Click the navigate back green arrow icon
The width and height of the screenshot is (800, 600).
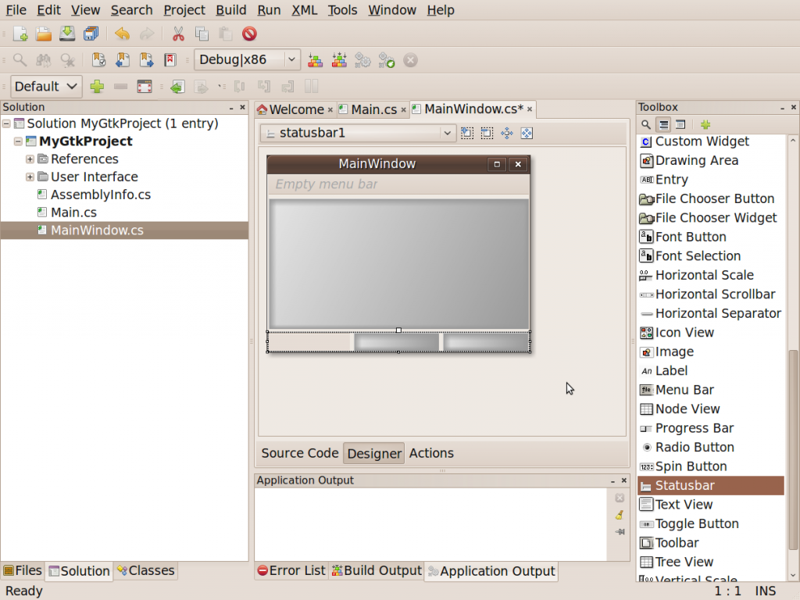coord(177,87)
